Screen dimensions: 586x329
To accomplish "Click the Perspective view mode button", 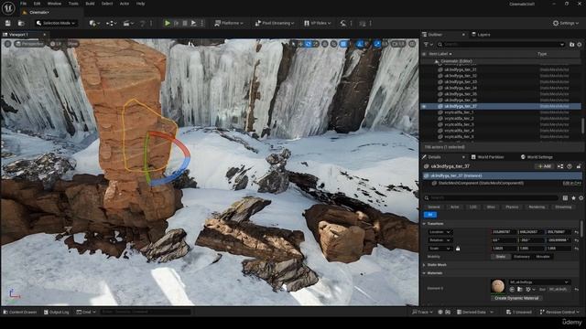I will 29,44.
